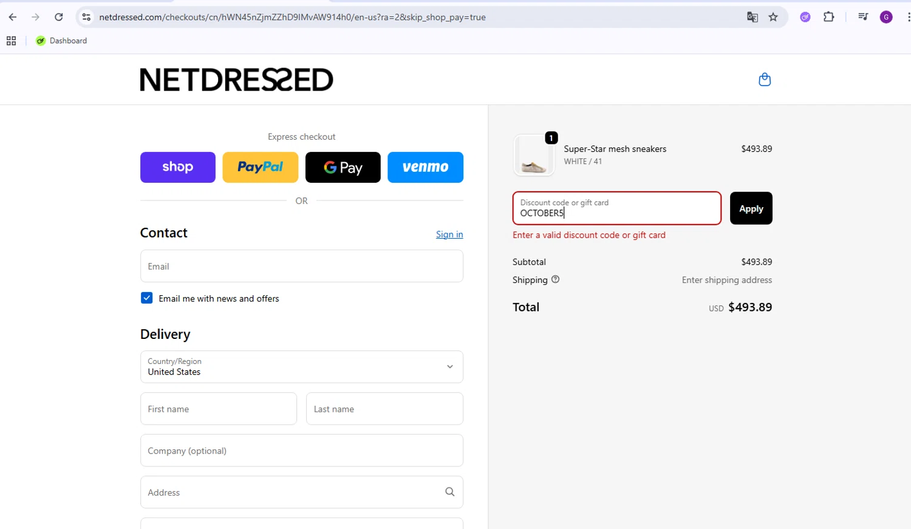Image resolution: width=911 pixels, height=529 pixels.
Task: Pay with Shop Pay button
Action: [178, 167]
